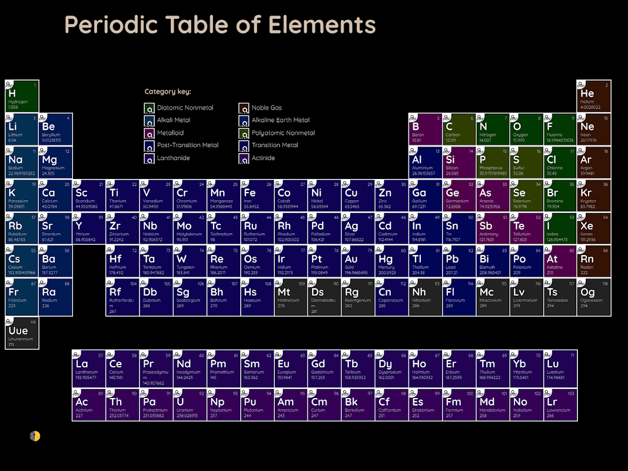Screen dimensions: 628x471
Task: Select the Francium element card
Action: pos(22,297)
